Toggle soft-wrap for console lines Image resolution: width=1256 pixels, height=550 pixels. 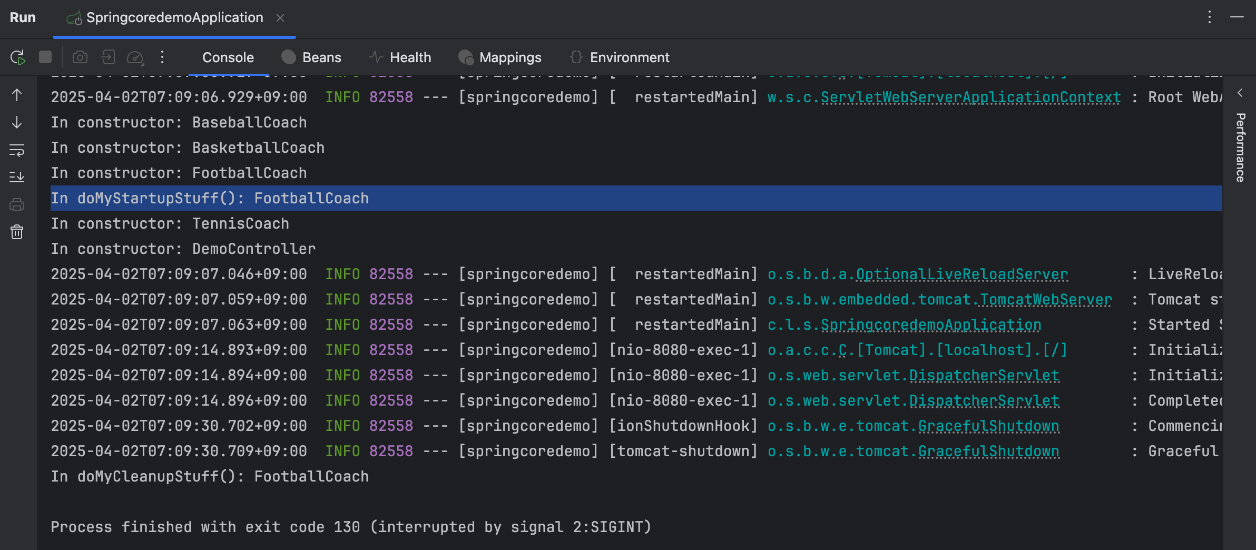tap(17, 150)
